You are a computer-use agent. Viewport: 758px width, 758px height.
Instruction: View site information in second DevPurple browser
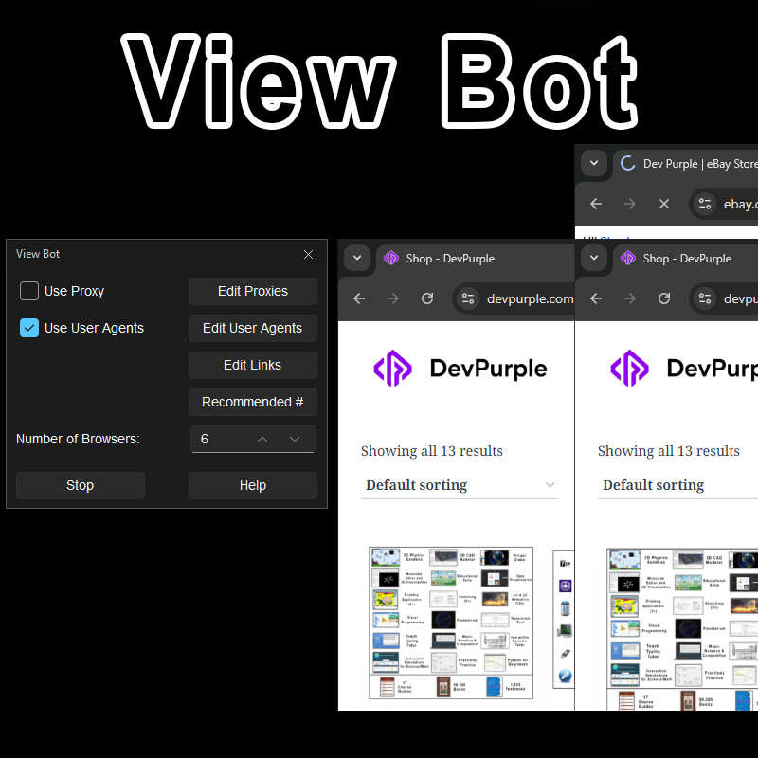(x=705, y=298)
